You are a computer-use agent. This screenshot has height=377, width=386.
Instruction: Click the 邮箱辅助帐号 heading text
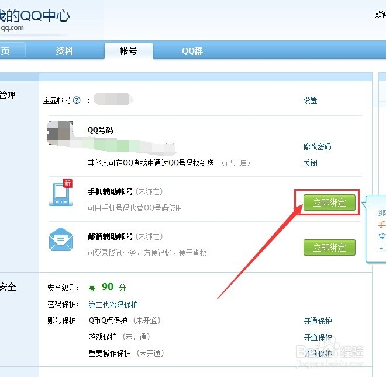110,236
